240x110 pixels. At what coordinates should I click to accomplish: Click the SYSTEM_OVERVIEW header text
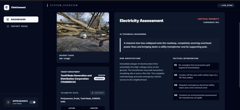point(64,5)
